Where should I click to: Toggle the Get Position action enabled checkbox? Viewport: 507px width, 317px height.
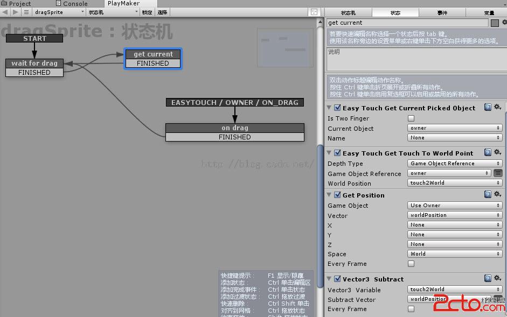point(337,195)
